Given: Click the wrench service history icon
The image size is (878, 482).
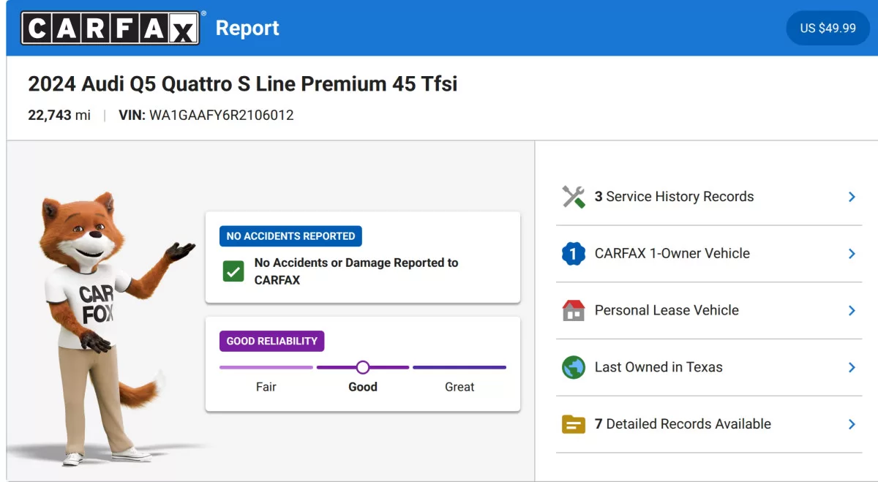Looking at the screenshot, I should (x=574, y=197).
